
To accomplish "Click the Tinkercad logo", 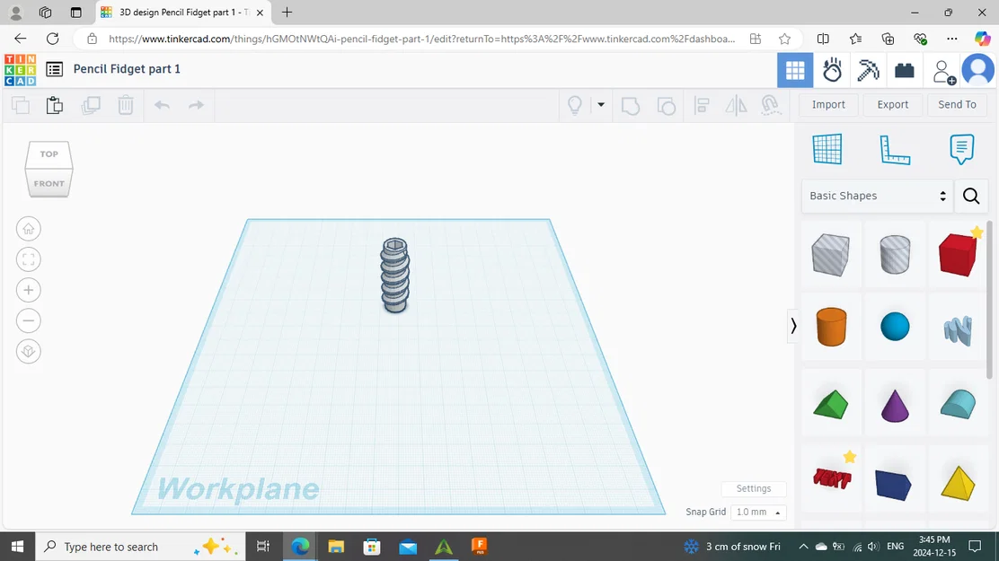I will 20,69.
